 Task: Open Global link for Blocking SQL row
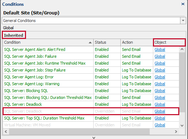point(160,91)
